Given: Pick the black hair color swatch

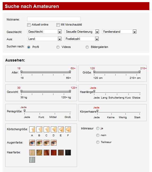Looking at the screenshot, I should (68, 153).
